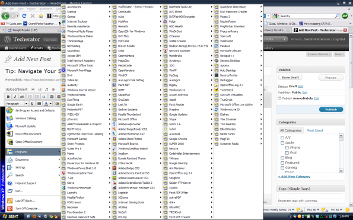Expand Microsoft Office Tools submenu
This screenshot has width=353, height=220.
[x=86, y=65]
